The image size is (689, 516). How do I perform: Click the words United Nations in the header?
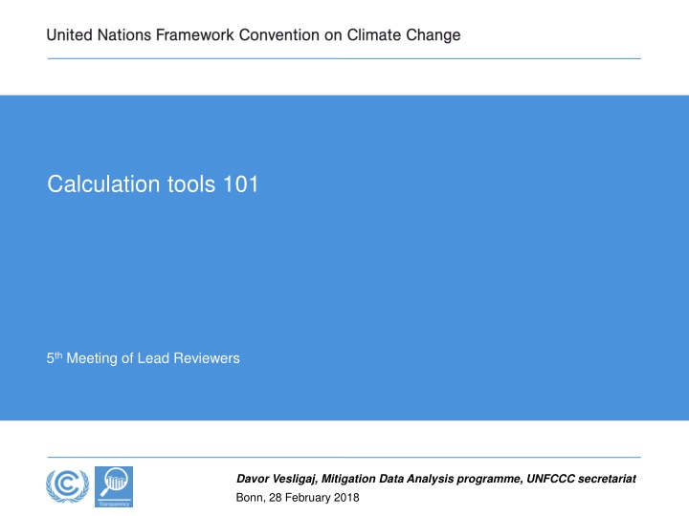point(99,35)
